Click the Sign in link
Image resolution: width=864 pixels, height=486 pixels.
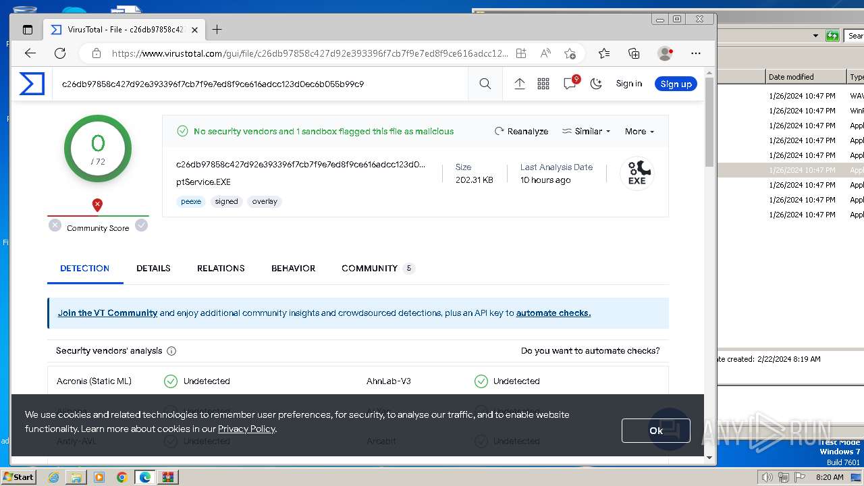tap(629, 84)
